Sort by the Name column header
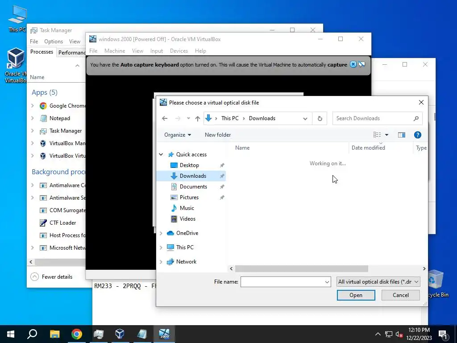 (242, 148)
